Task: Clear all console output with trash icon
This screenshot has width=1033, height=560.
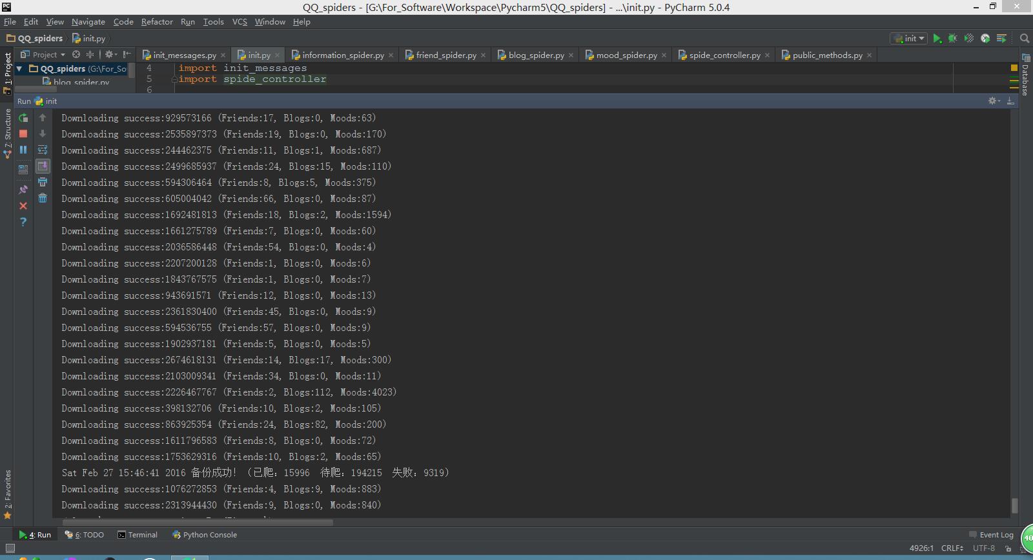Action: coord(43,198)
